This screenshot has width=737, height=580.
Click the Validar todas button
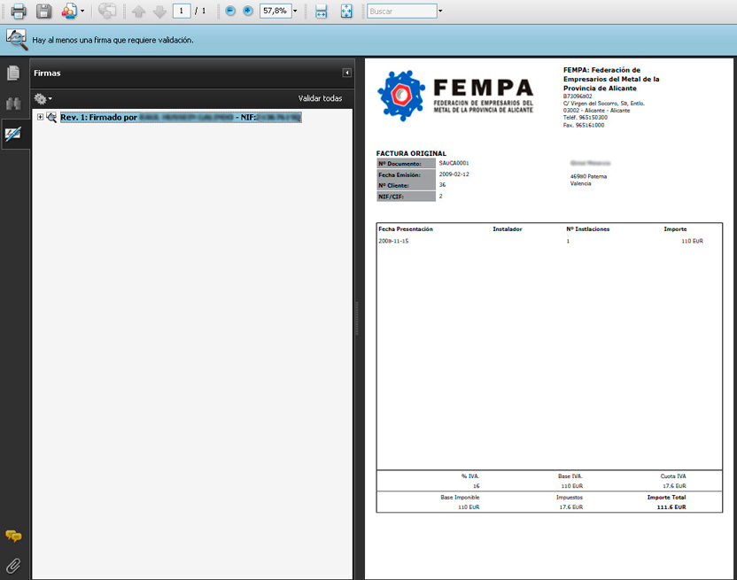[320, 98]
